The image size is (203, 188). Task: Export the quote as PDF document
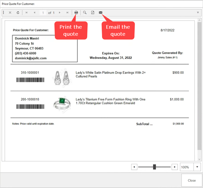(x=93, y=13)
